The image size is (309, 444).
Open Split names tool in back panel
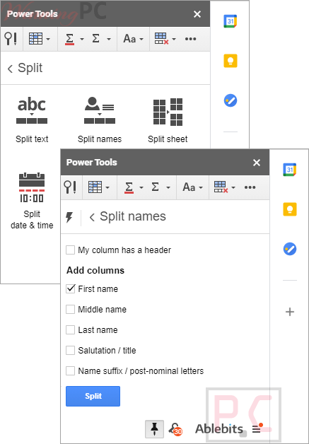coord(100,119)
